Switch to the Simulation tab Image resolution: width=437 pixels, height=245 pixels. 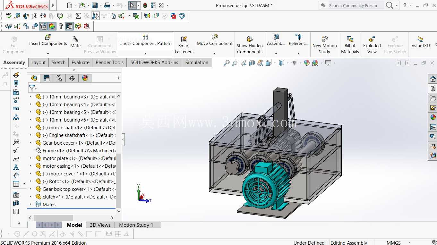(197, 63)
